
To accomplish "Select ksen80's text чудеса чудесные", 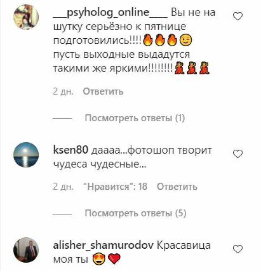I will [x=100, y=164].
